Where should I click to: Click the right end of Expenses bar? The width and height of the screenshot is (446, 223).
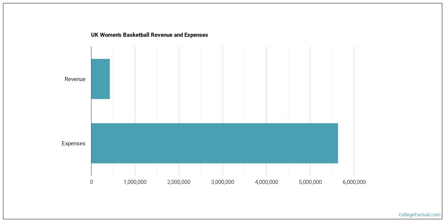click(336, 143)
